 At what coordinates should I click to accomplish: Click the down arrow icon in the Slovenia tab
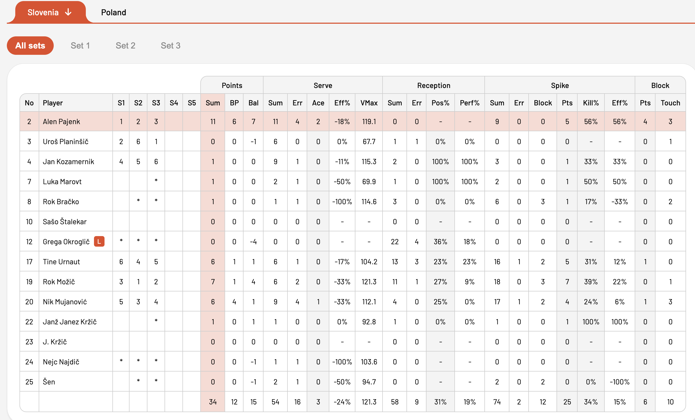pos(68,12)
